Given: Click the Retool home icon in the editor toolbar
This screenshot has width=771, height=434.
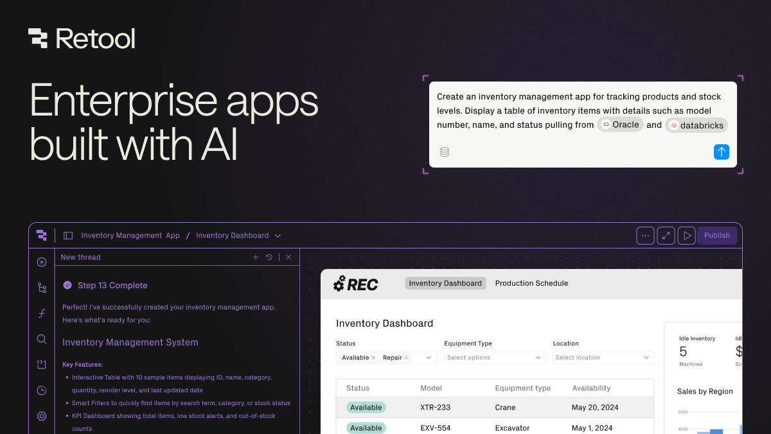Looking at the screenshot, I should (42, 236).
